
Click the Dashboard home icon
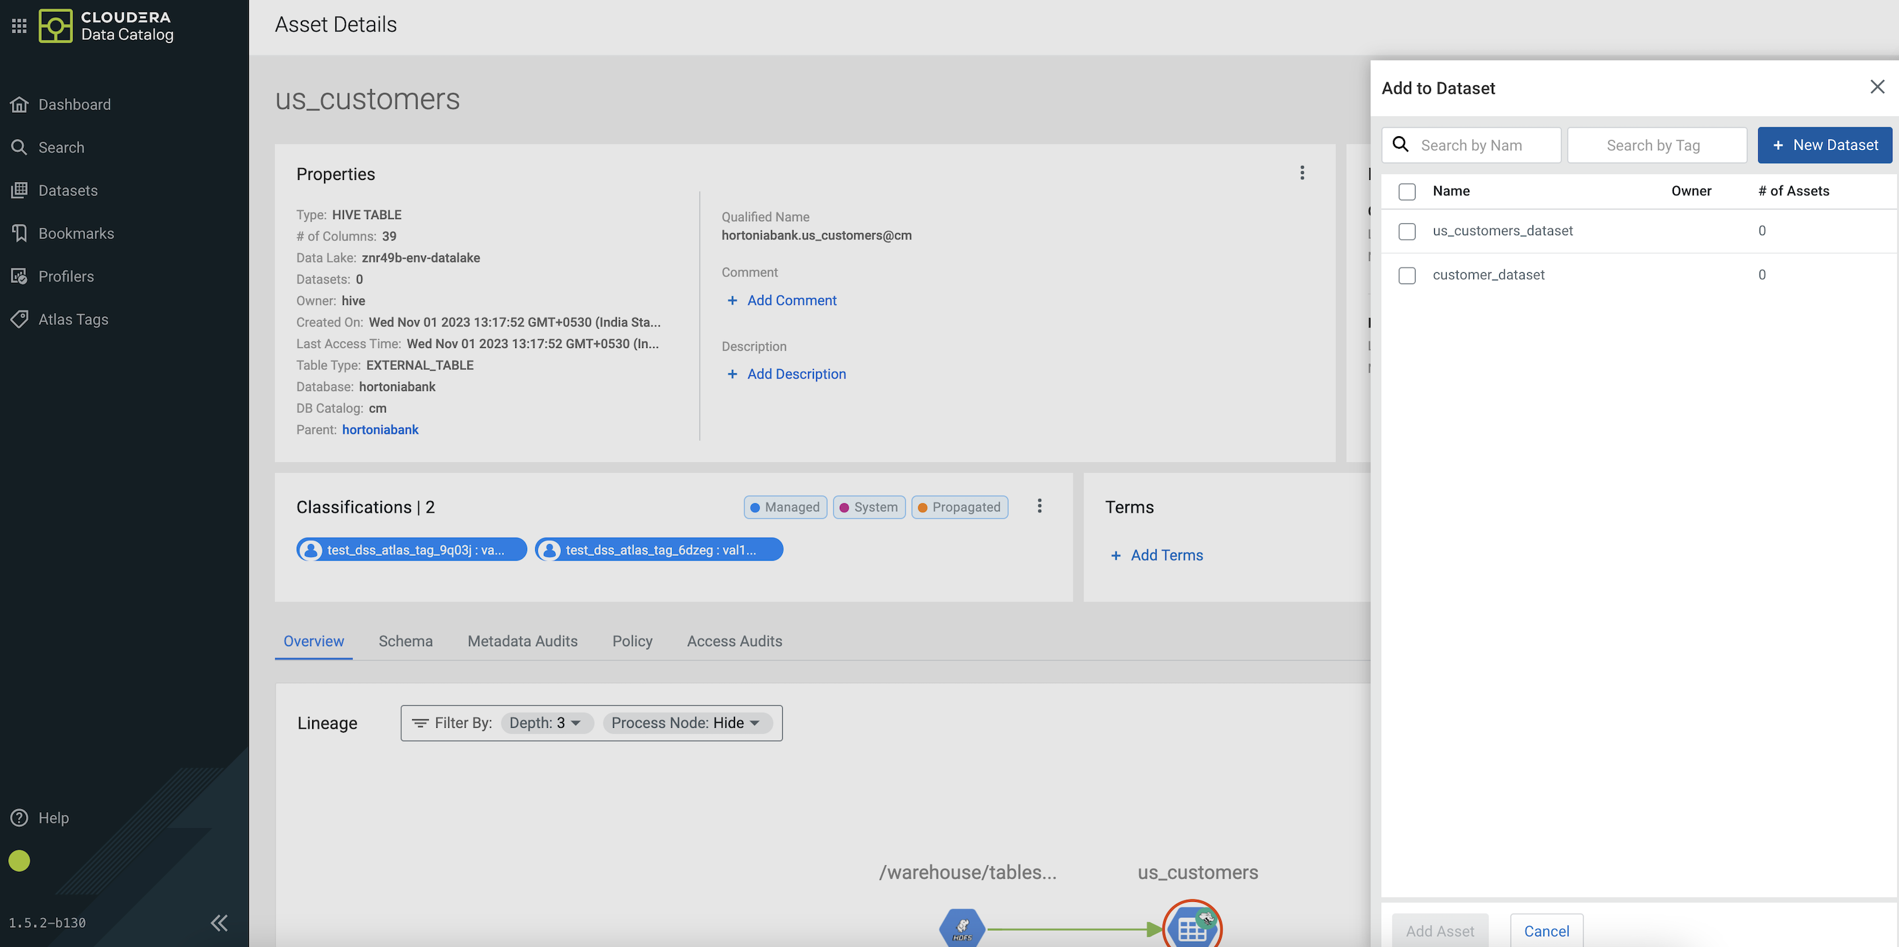19,105
